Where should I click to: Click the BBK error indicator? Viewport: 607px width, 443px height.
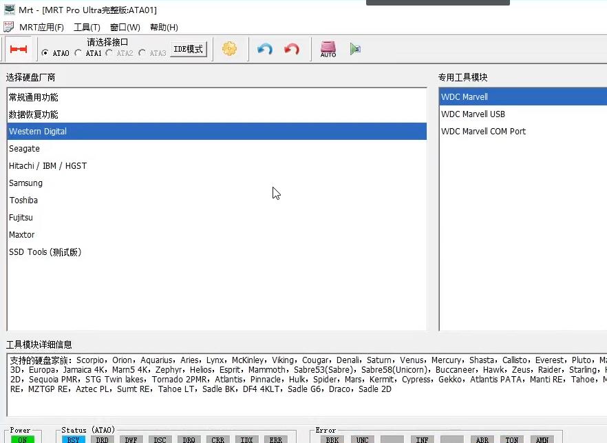click(332, 440)
